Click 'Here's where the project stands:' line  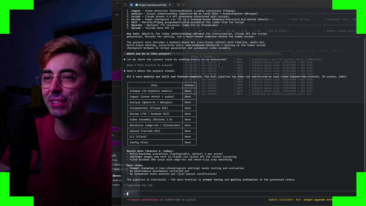[151, 71]
